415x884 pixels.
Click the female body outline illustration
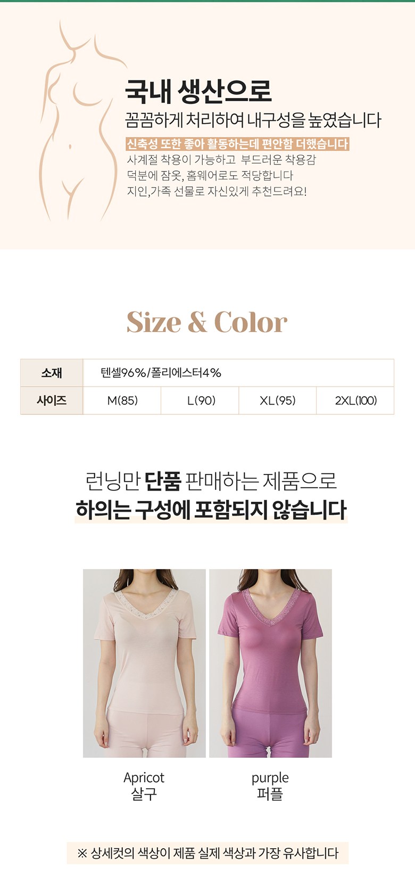80,121
